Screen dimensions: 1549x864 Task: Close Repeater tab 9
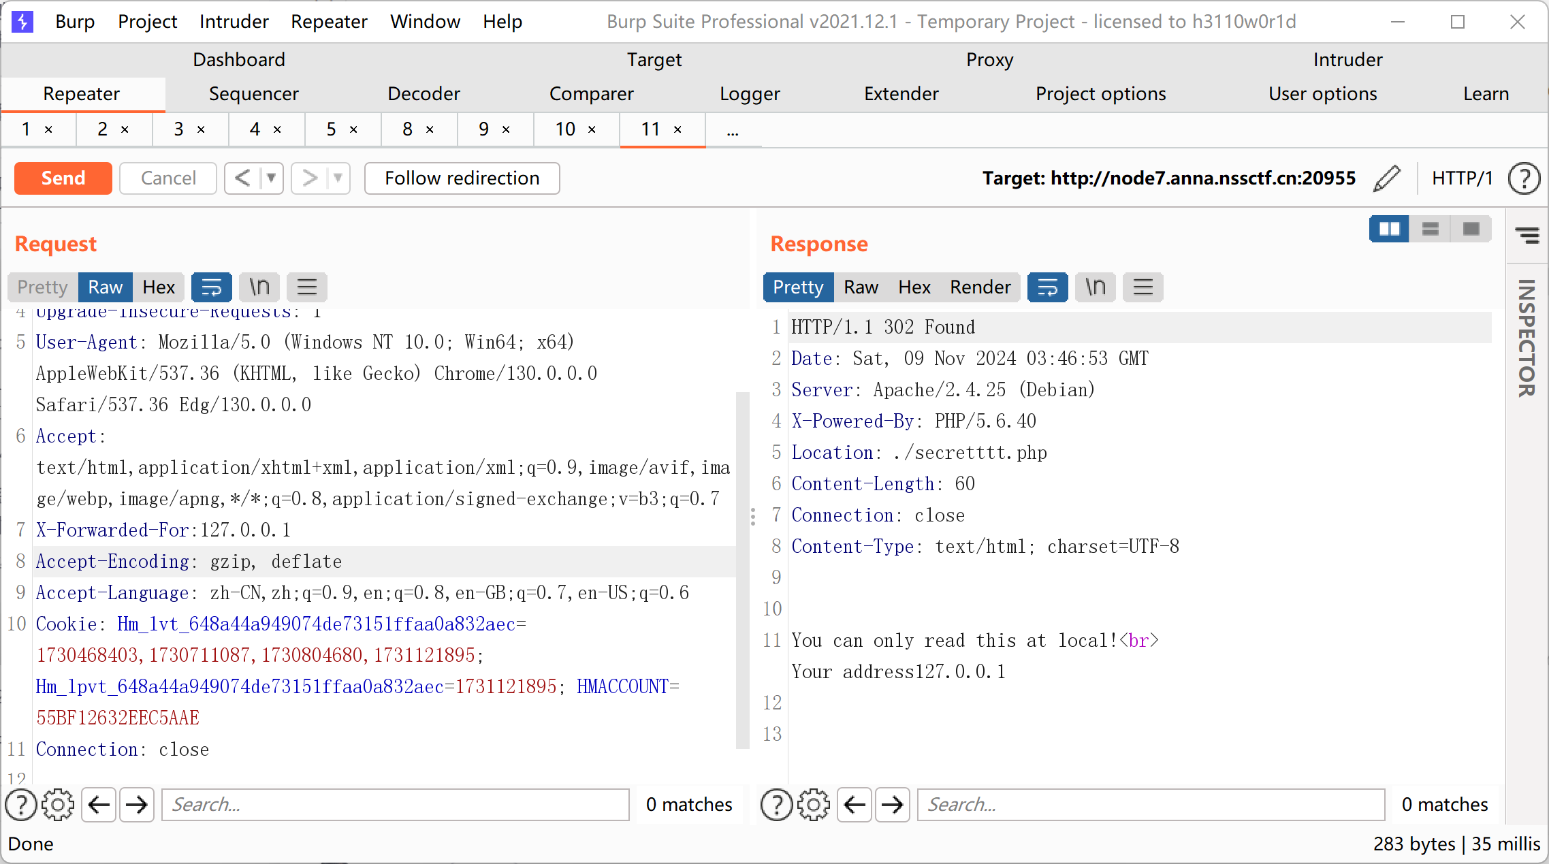[x=506, y=129]
